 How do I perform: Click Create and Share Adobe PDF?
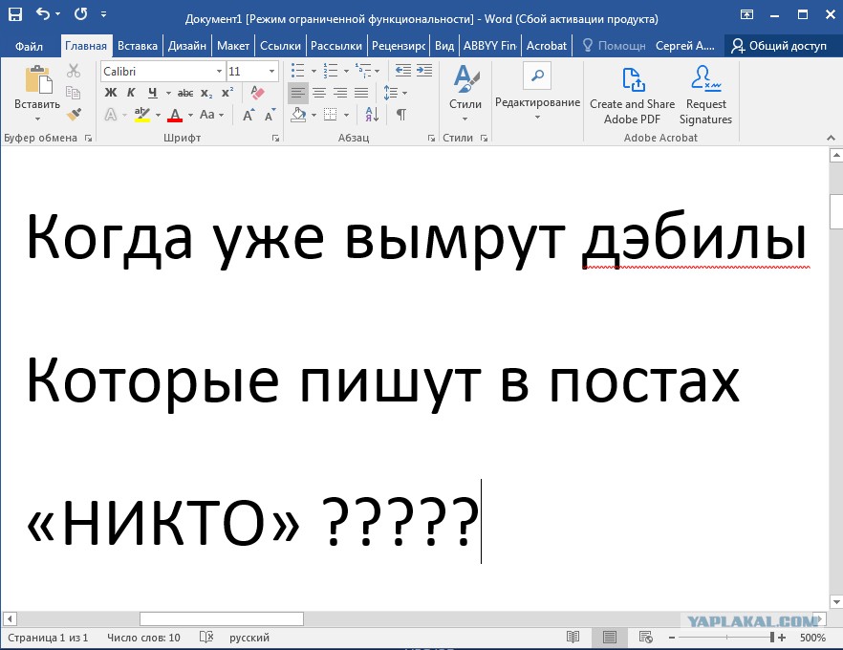(x=633, y=96)
